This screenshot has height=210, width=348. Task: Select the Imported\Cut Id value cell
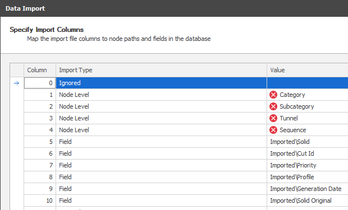pos(308,153)
